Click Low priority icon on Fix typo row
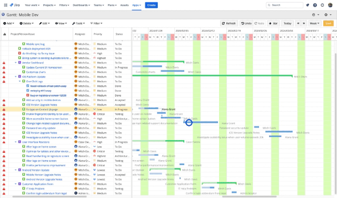Screen dimensions: 337x198 pyautogui.click(x=94, y=109)
